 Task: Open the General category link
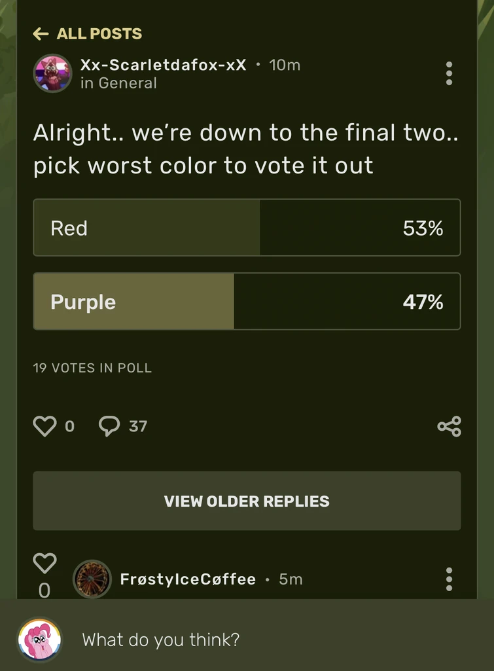(118, 83)
